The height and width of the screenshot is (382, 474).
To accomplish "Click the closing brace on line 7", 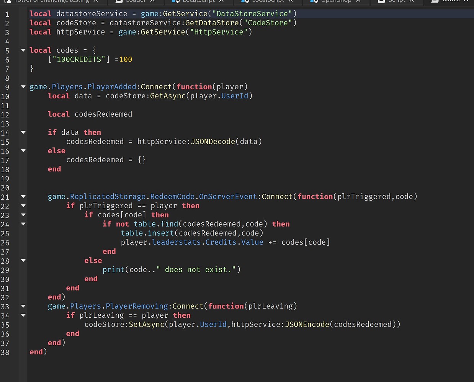I will click(32, 69).
